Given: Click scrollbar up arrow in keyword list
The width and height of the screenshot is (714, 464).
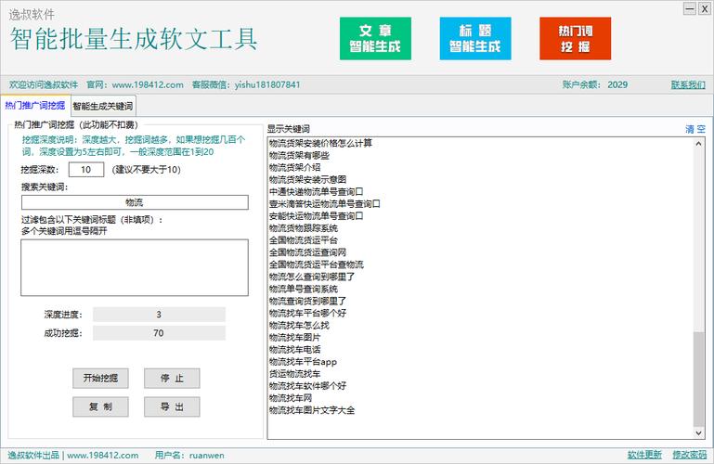Looking at the screenshot, I should click(x=698, y=144).
